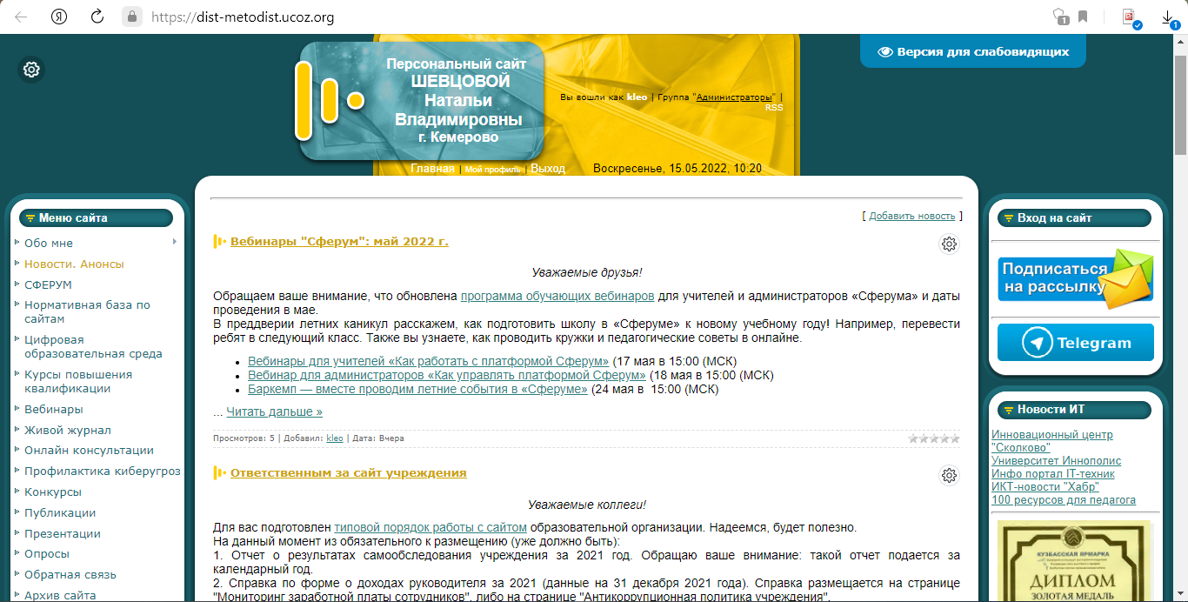
Task: Click gear icon beside Сферум webinars post
Action: [949, 244]
